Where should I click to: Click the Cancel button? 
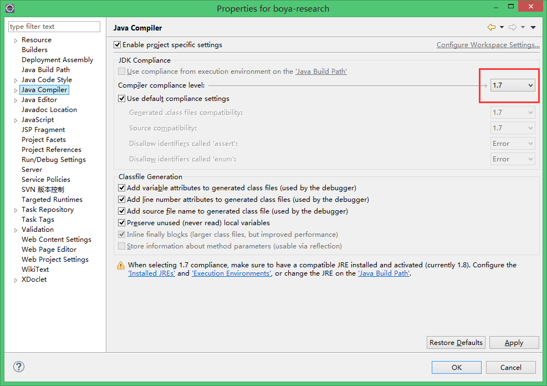511,367
